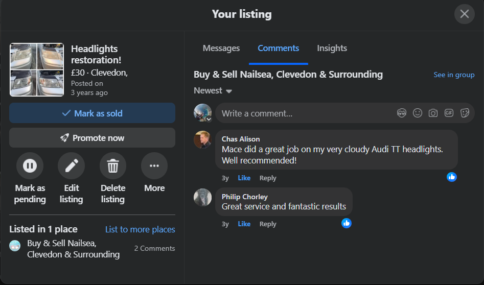Open the Newest comment sort dropdown
484x285 pixels.
click(213, 91)
